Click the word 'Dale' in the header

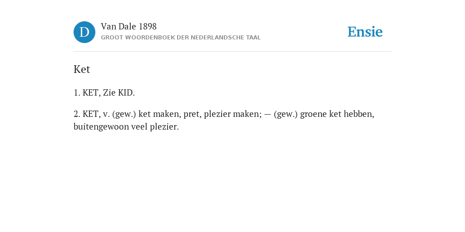[127, 27]
